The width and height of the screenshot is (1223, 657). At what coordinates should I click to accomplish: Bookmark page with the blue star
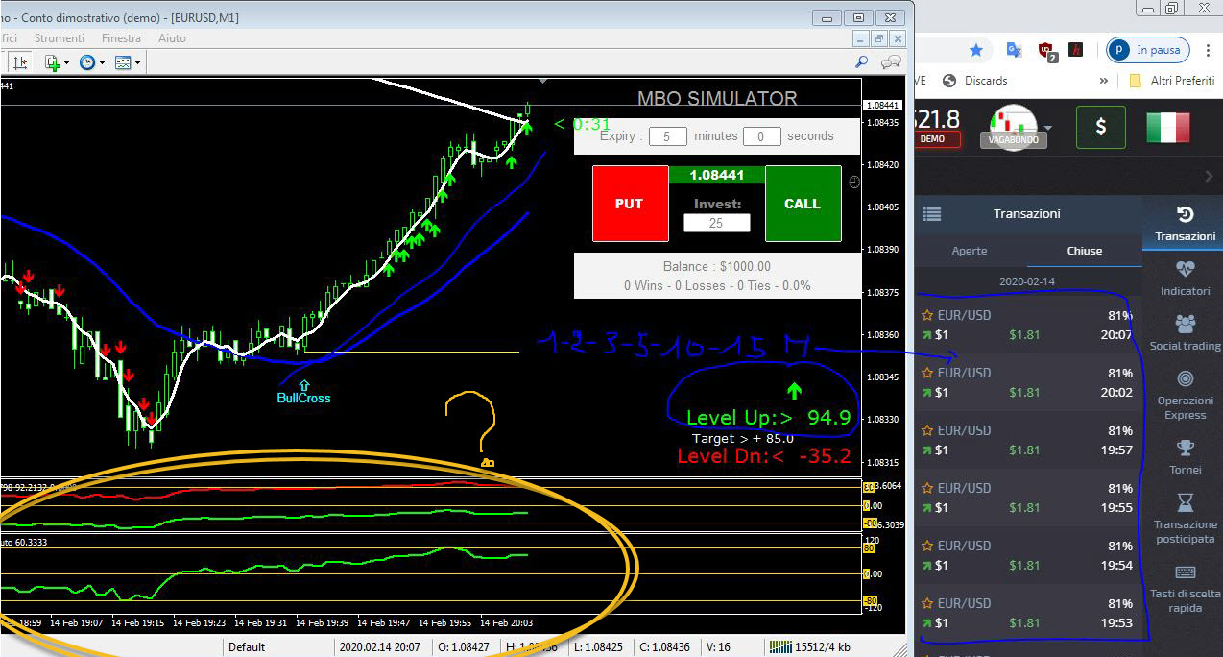pos(976,50)
